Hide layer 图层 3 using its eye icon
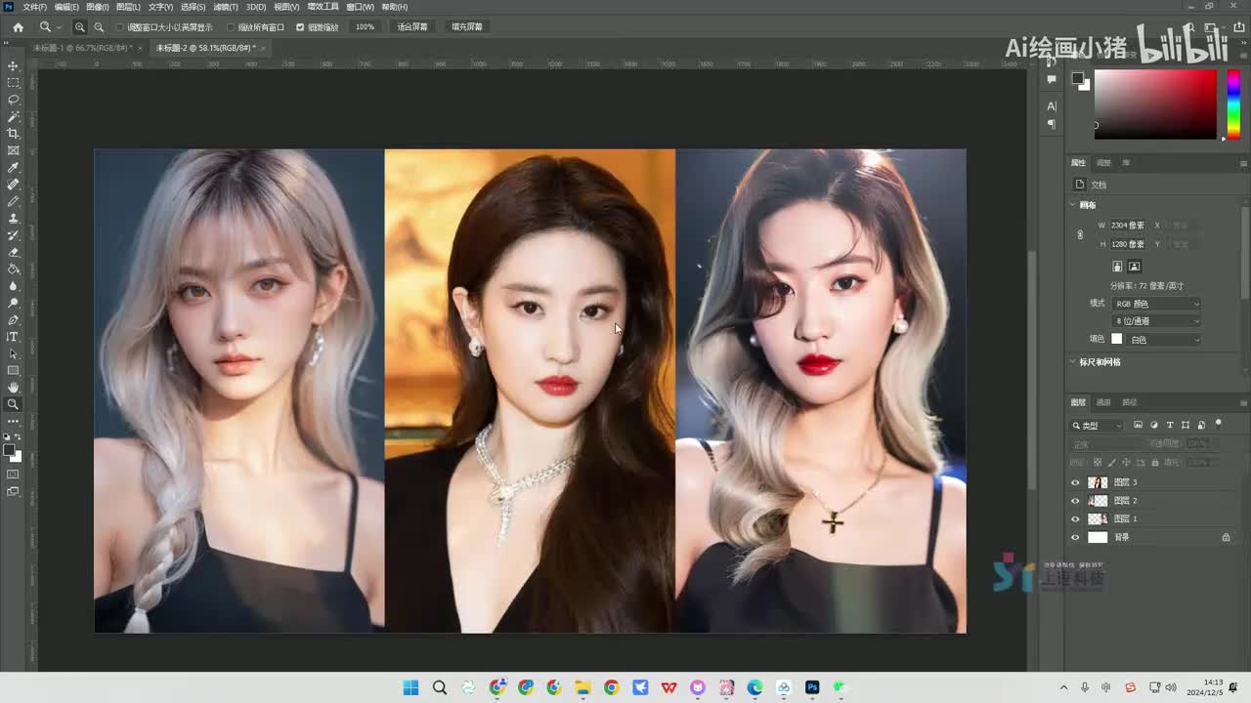The height and width of the screenshot is (703, 1251). [x=1076, y=482]
